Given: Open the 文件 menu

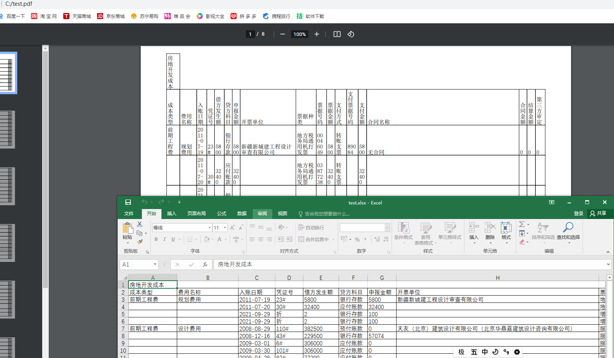Looking at the screenshot, I should [x=129, y=214].
